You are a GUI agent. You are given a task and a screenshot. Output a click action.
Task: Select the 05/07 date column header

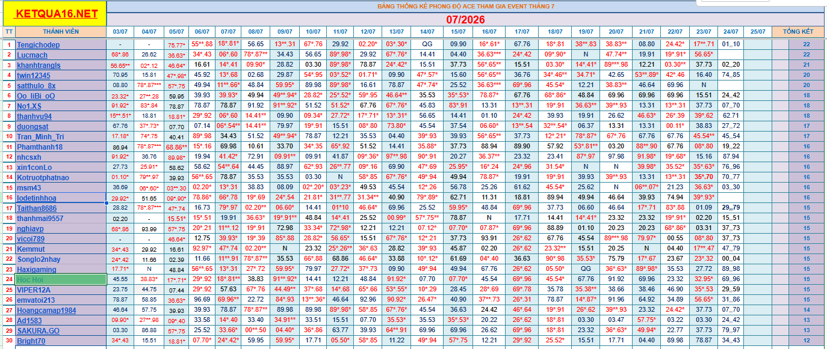tap(176, 31)
